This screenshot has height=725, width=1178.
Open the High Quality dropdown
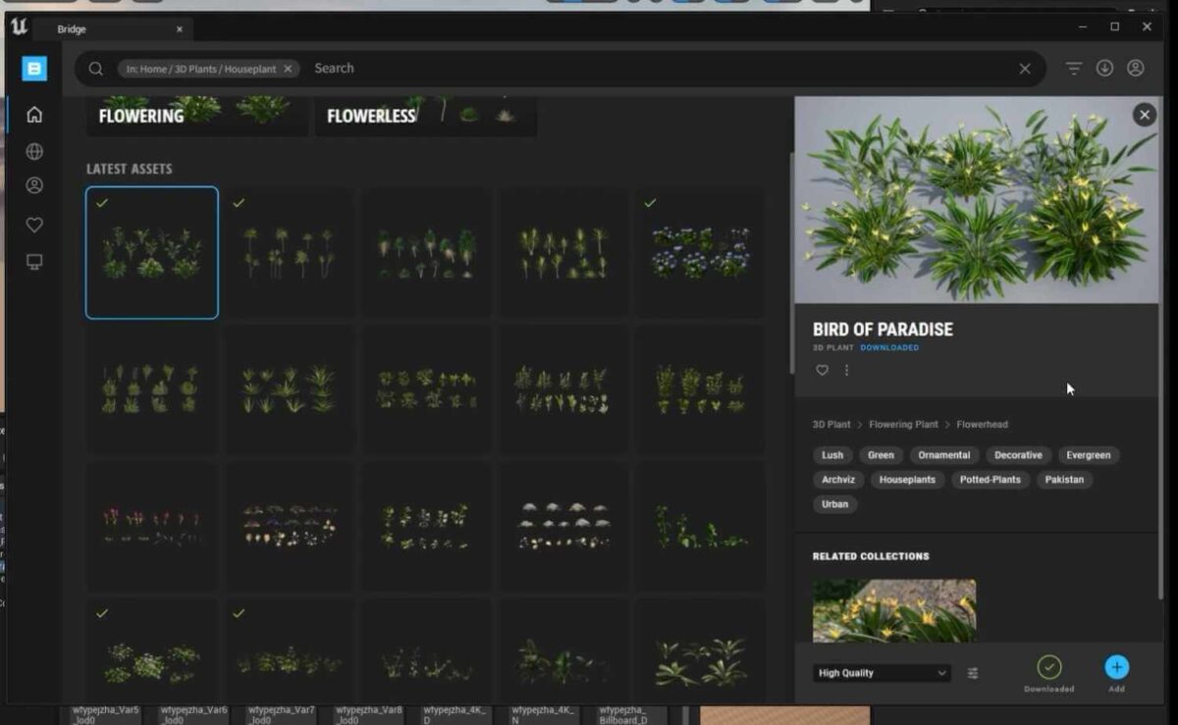[x=879, y=673]
